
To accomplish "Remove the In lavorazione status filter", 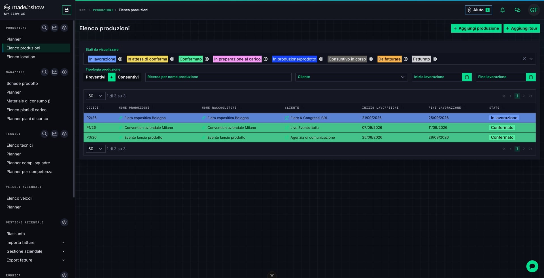I will coord(120,59).
